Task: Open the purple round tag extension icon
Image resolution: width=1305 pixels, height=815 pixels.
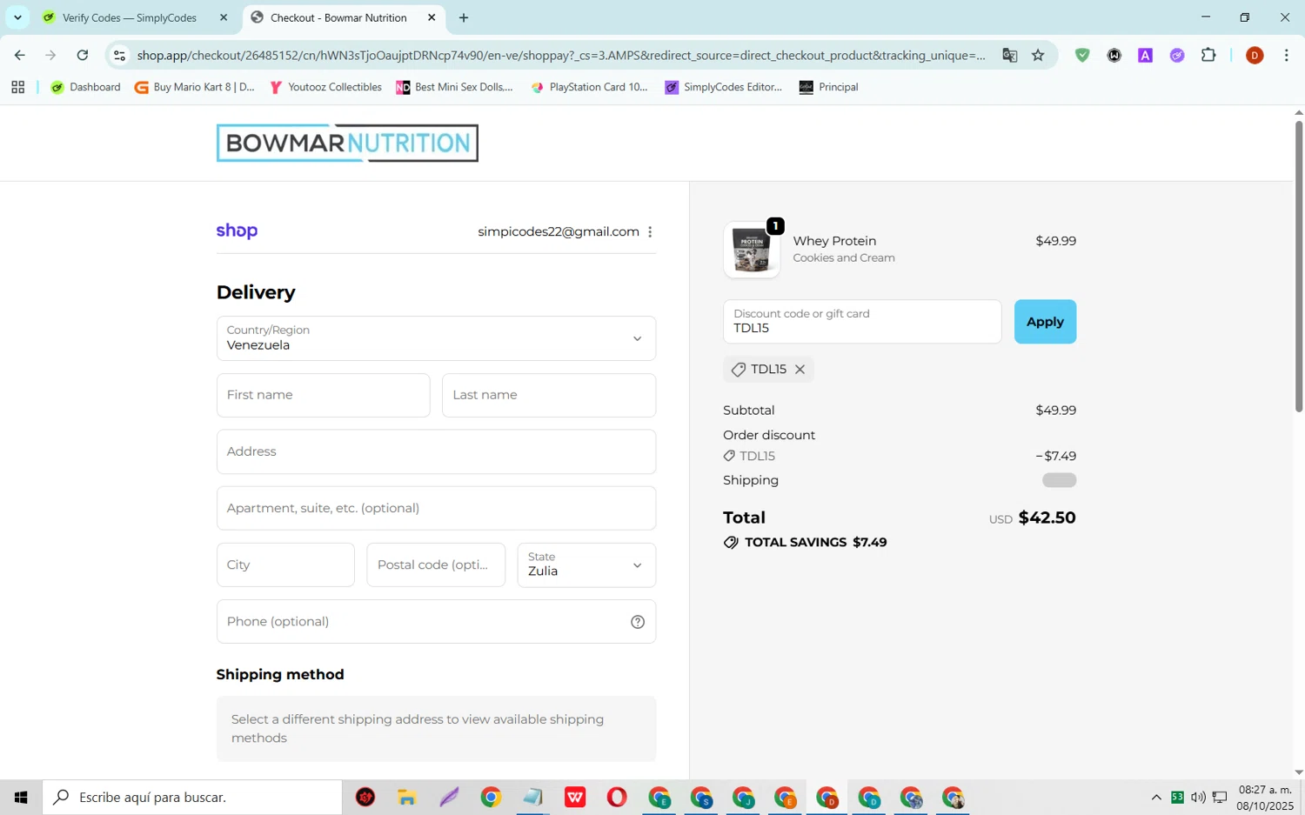Action: [x=1177, y=55]
